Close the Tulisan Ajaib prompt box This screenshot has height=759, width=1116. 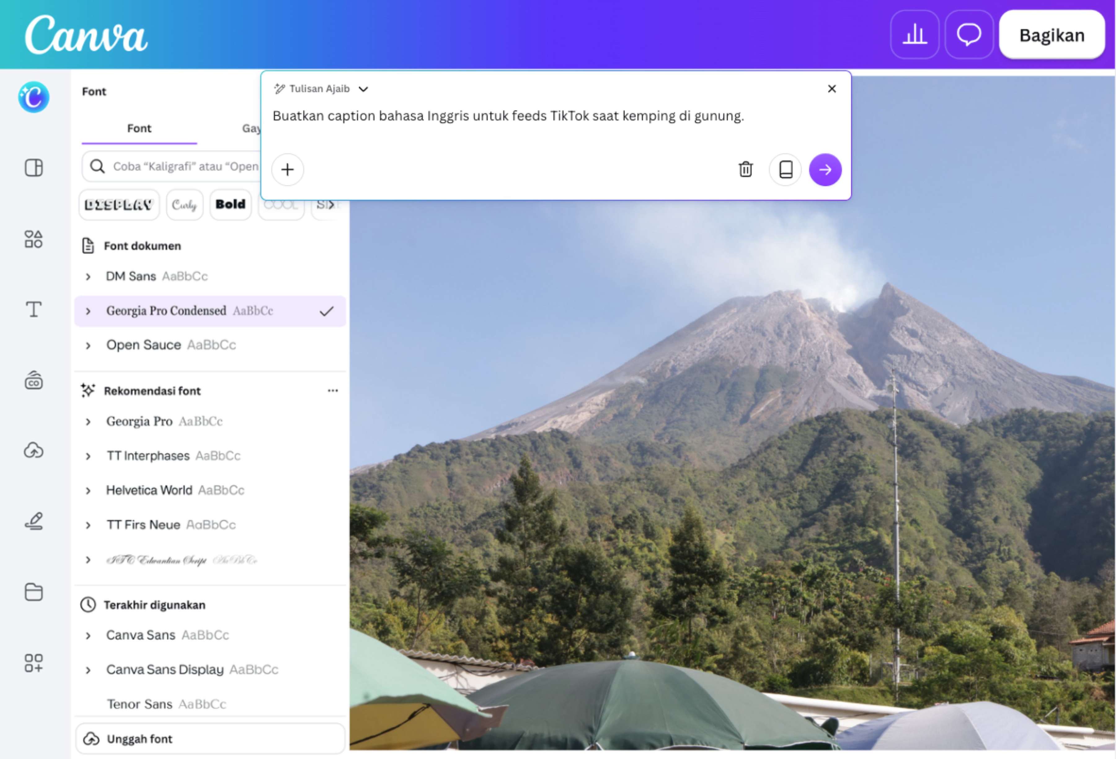832,89
